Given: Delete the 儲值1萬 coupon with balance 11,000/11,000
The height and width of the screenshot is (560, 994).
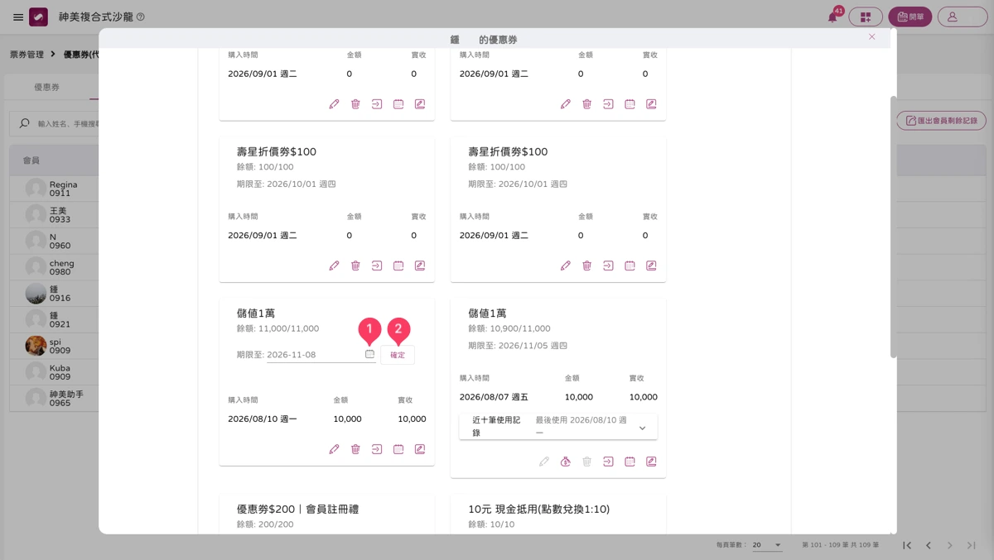Looking at the screenshot, I should coord(355,449).
